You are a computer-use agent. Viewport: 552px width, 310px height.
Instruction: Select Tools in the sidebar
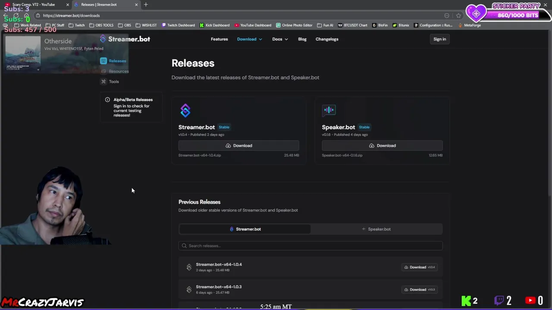110,81
